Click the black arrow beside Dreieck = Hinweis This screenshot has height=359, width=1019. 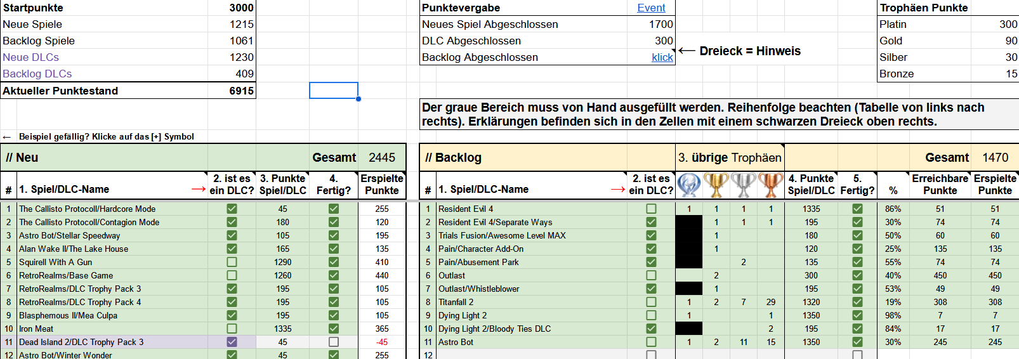point(687,51)
